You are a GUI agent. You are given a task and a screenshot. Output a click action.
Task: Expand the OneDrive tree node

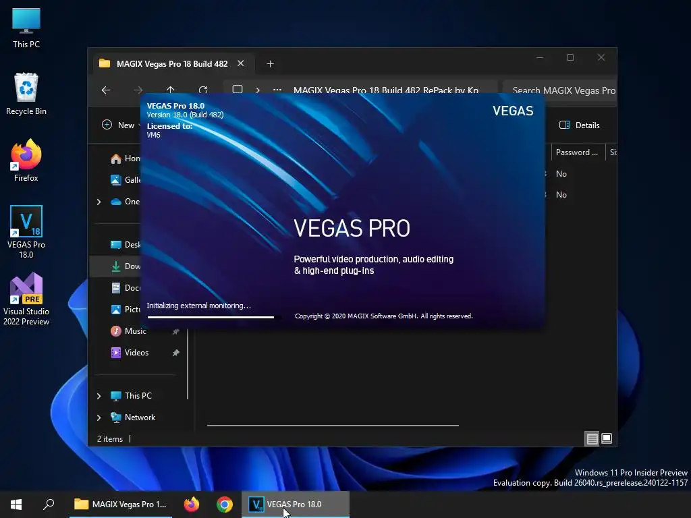pyautogui.click(x=99, y=202)
